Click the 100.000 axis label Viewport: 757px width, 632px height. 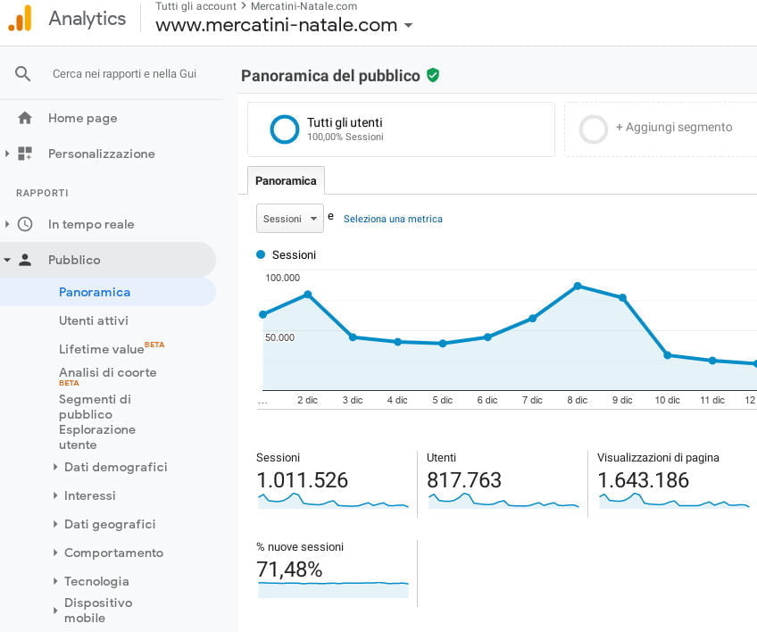282,278
